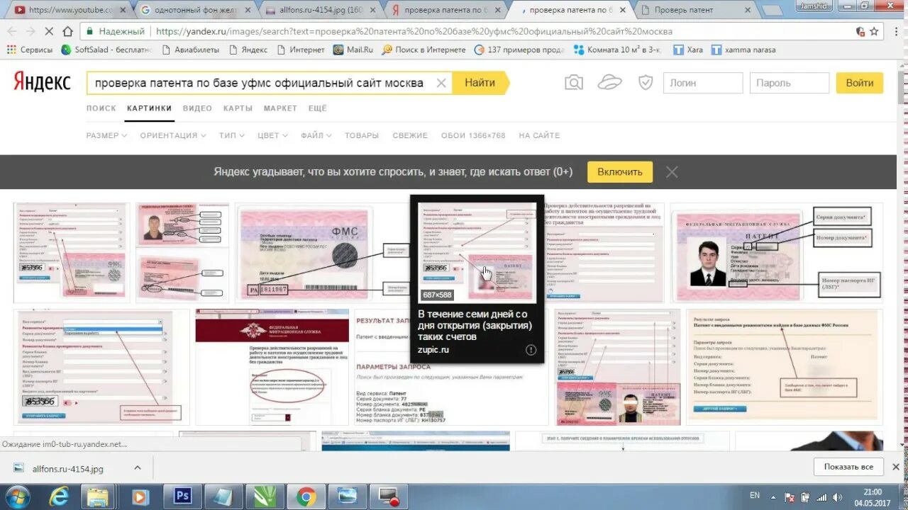Click the EN language indicator in tray
This screenshot has height=510, width=908.
point(755,496)
